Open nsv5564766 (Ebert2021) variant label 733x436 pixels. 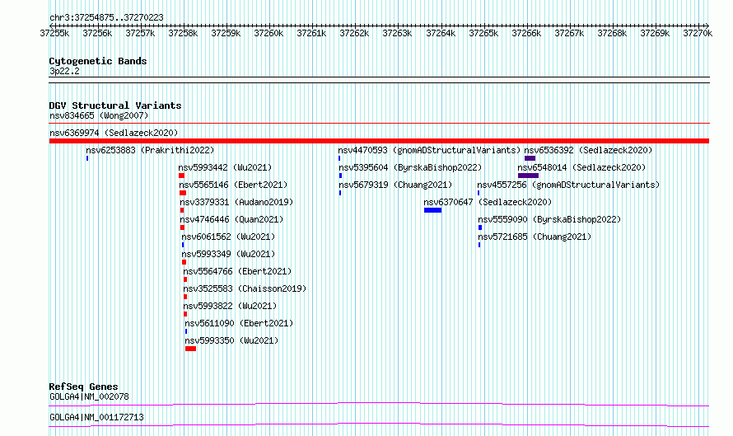click(x=237, y=271)
